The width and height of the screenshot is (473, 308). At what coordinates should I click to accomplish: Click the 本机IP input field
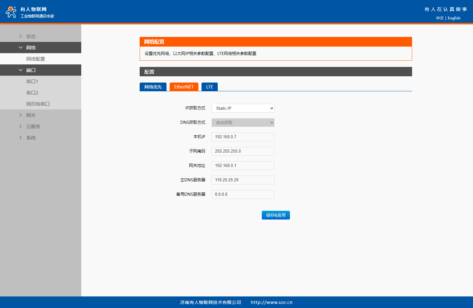point(243,137)
